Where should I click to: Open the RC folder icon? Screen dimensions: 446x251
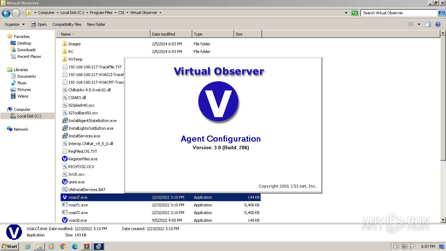click(64, 52)
